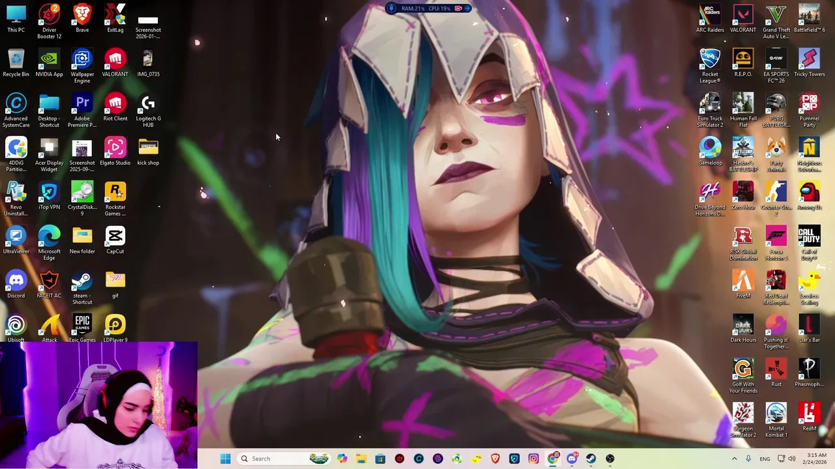Open the Lossless Scaling duck icon

(810, 287)
